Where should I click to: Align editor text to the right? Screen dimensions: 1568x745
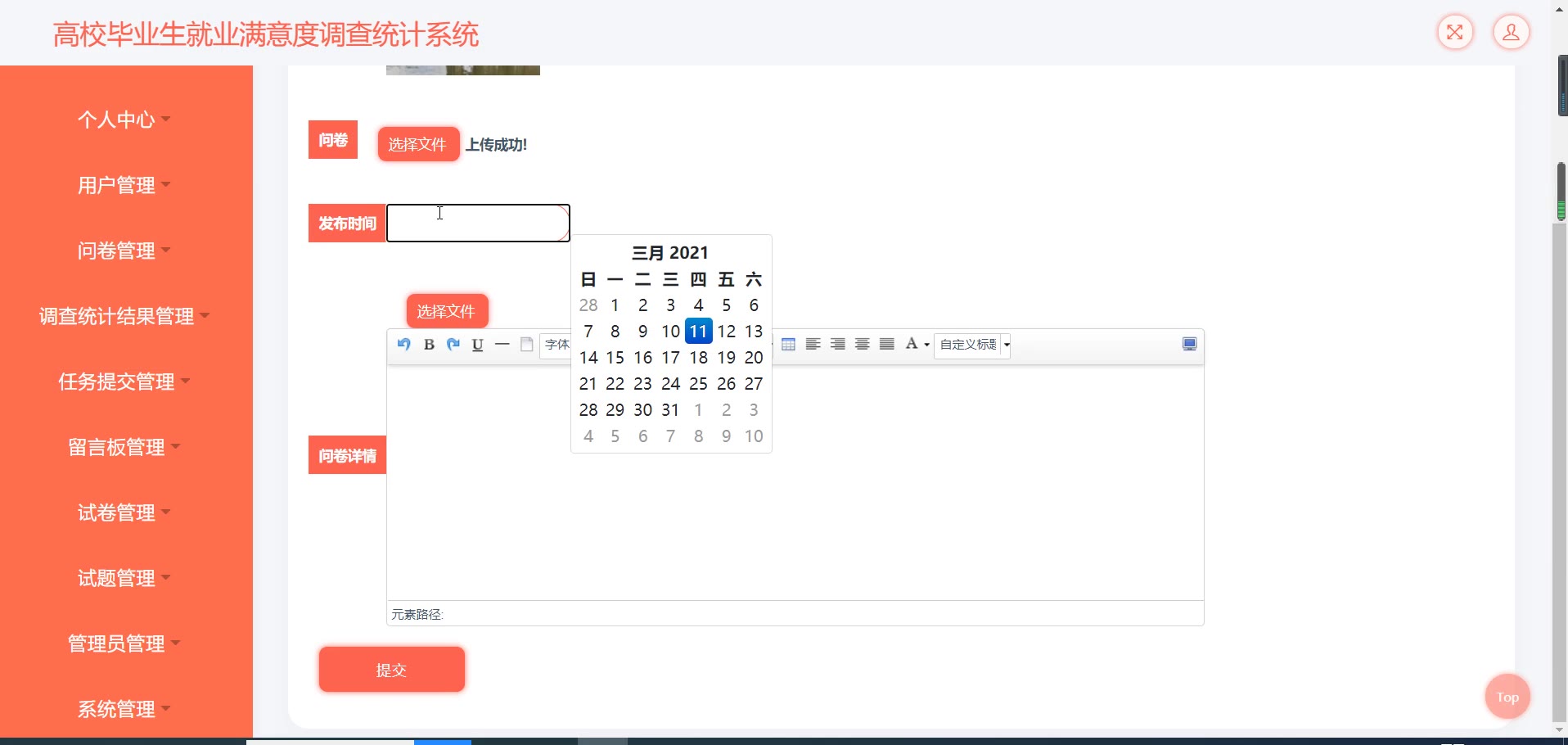(837, 345)
